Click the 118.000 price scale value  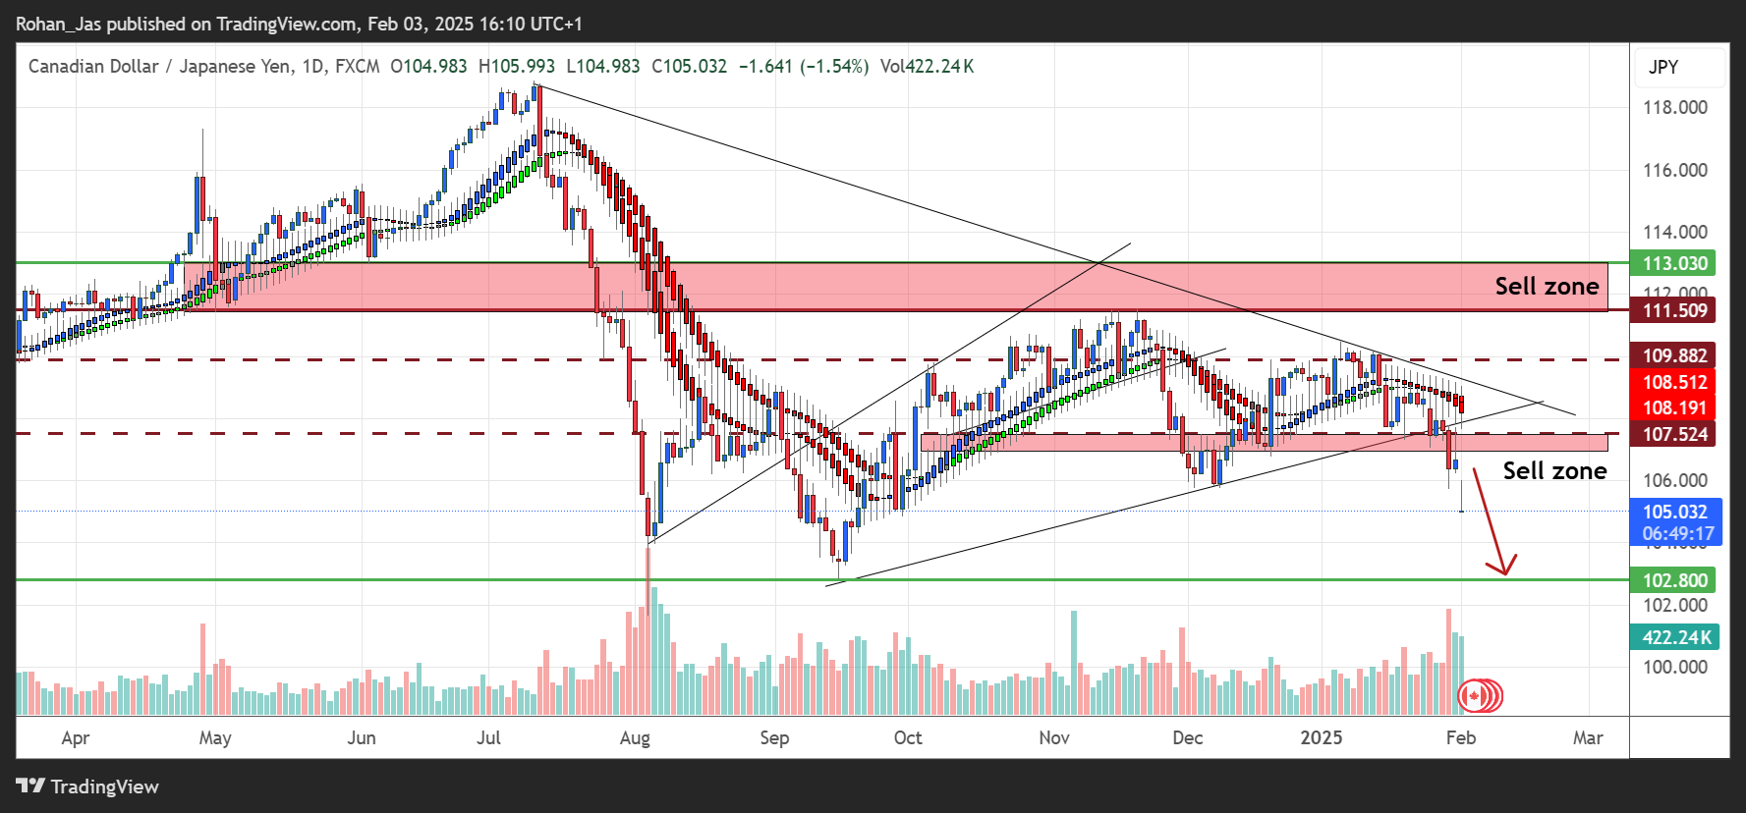coord(1675,107)
